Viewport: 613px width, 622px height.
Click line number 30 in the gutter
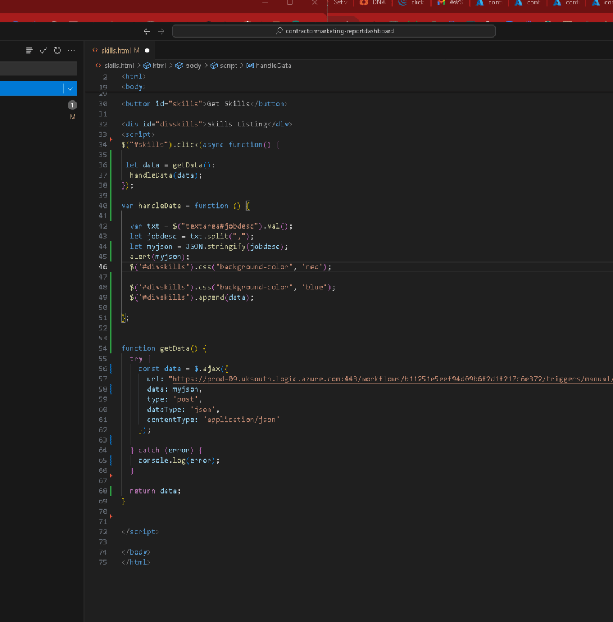click(x=103, y=104)
